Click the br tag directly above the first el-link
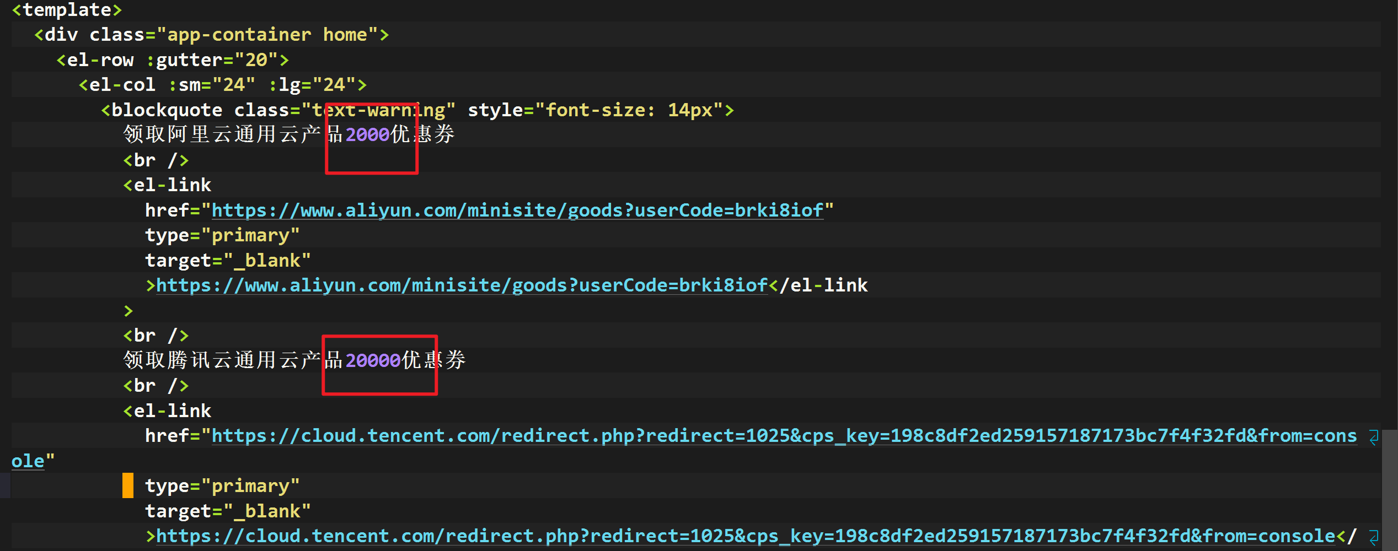 point(156,160)
